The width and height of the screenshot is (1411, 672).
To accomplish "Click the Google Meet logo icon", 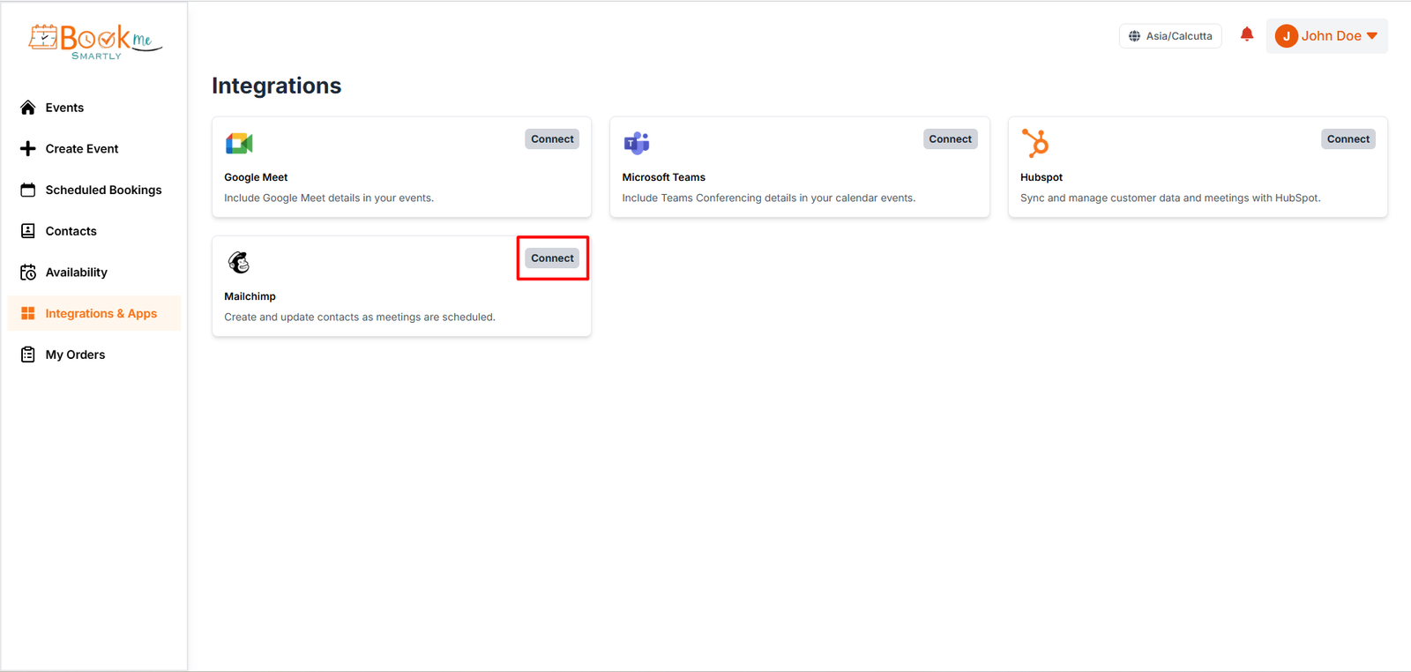I will (239, 143).
